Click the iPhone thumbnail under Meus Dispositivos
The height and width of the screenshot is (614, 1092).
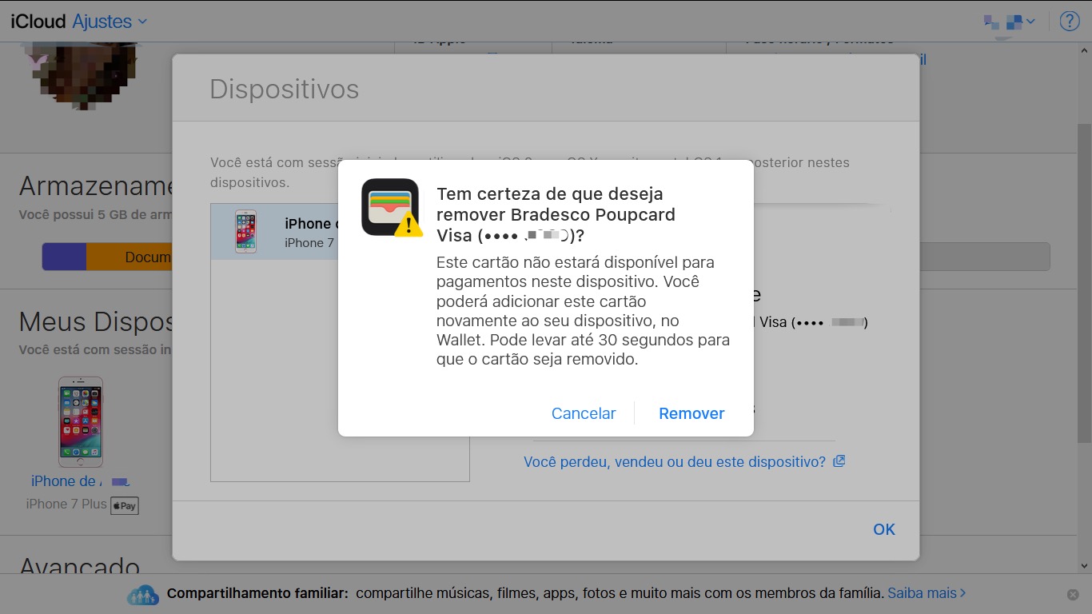tap(81, 422)
